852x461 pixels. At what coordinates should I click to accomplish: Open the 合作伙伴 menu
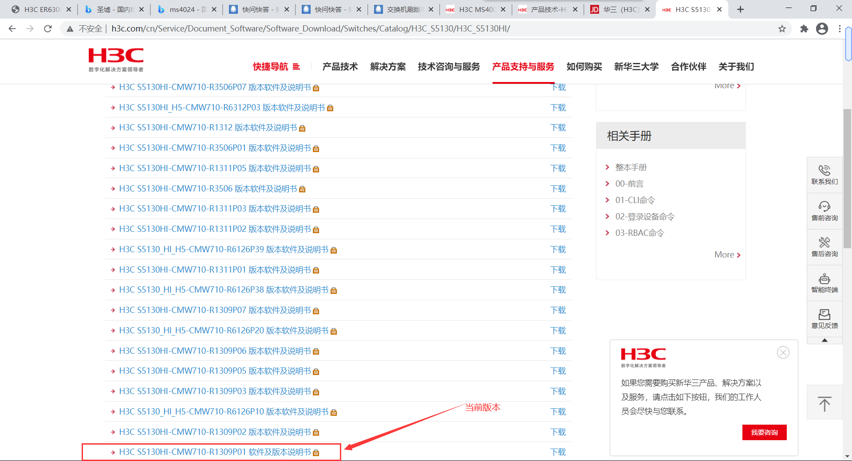(689, 66)
